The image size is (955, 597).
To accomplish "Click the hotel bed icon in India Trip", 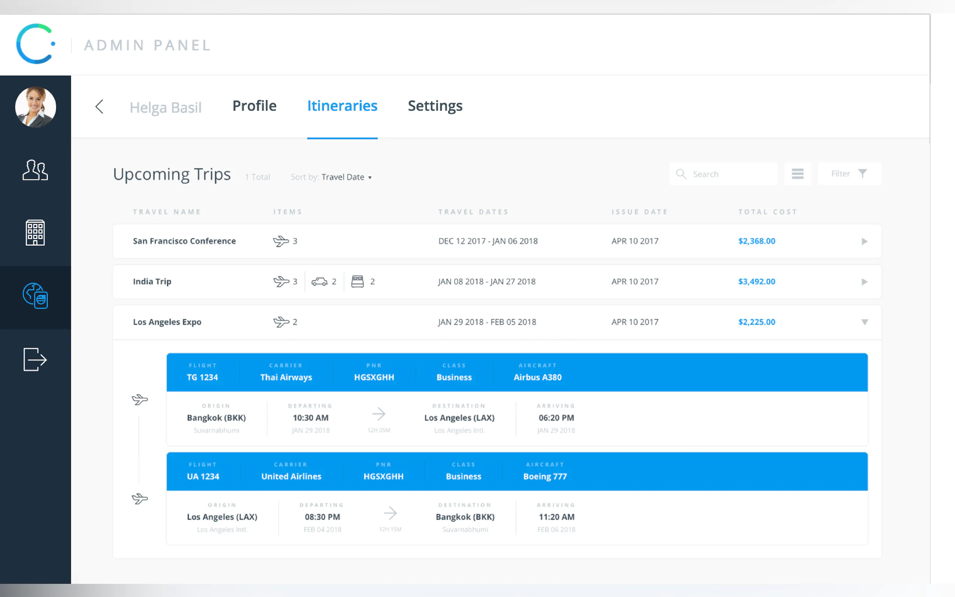I will pyautogui.click(x=357, y=282).
